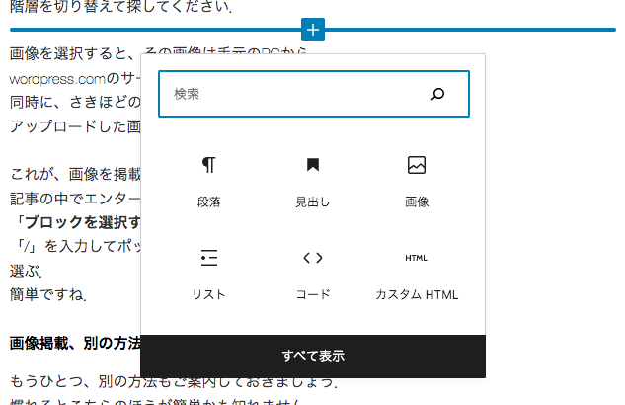625x405 pixels.
Task: Select the paragraph (pilcrow) block icon
Action: click(x=209, y=165)
